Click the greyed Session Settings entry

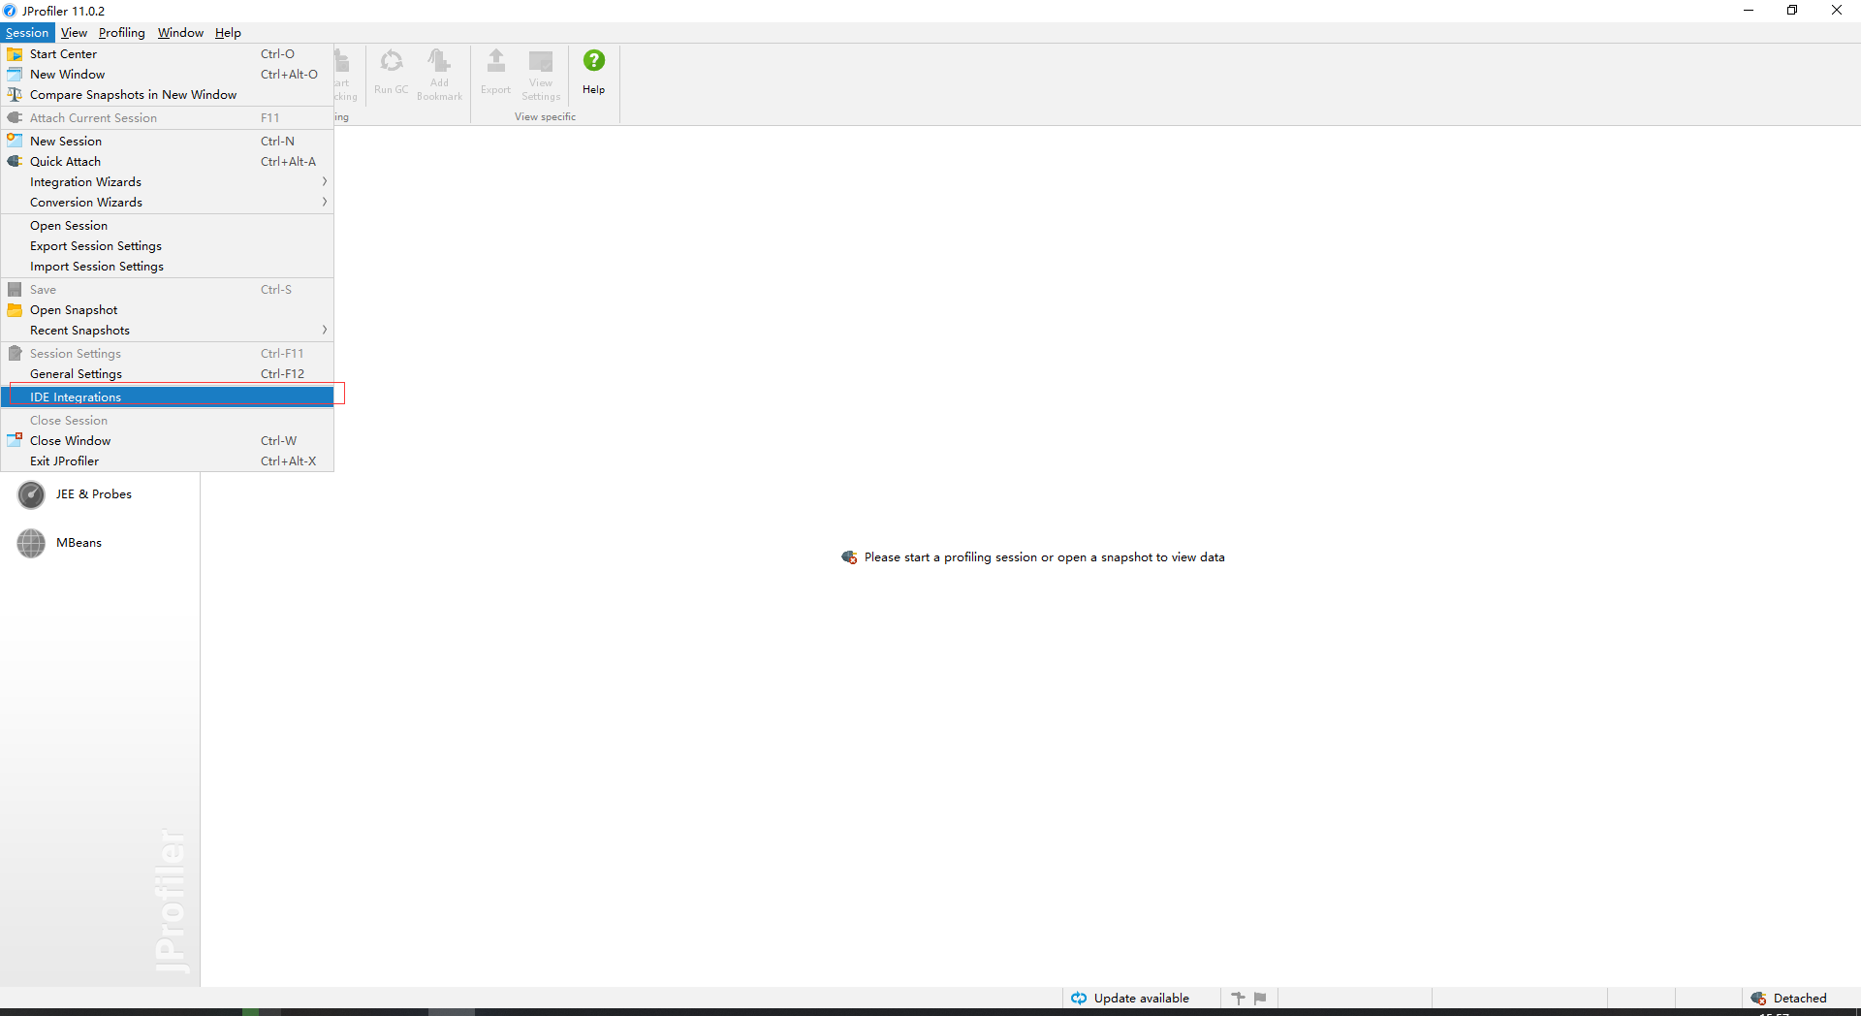(167, 354)
